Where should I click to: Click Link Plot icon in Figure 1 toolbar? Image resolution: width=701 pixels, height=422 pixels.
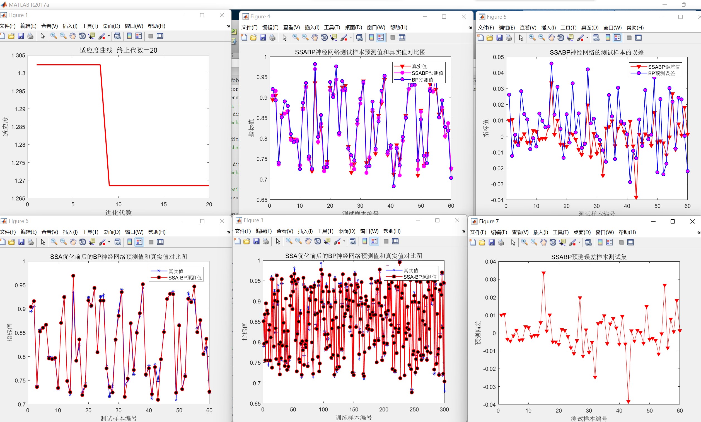(x=117, y=36)
